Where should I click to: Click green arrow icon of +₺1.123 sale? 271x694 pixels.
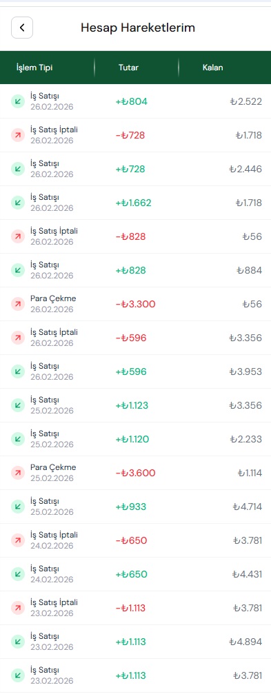tap(18, 405)
